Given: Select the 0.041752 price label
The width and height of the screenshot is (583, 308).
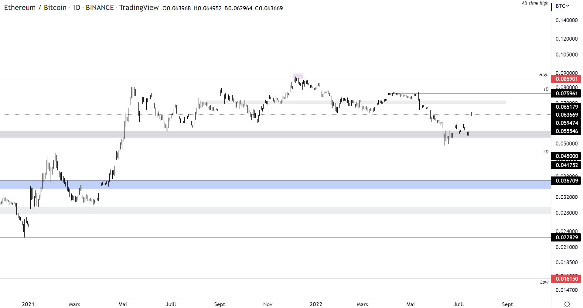Looking at the screenshot, I should coord(566,165).
